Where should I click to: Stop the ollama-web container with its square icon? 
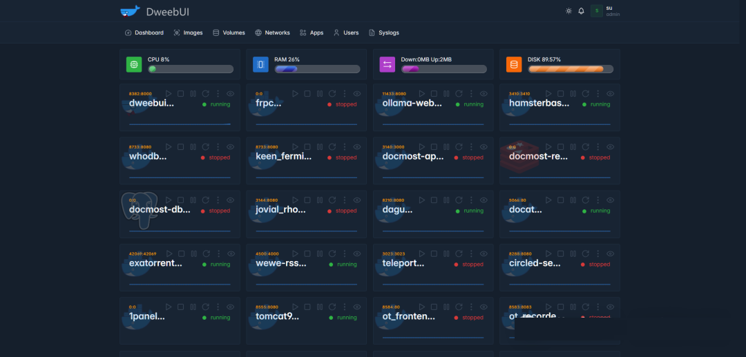(x=434, y=93)
